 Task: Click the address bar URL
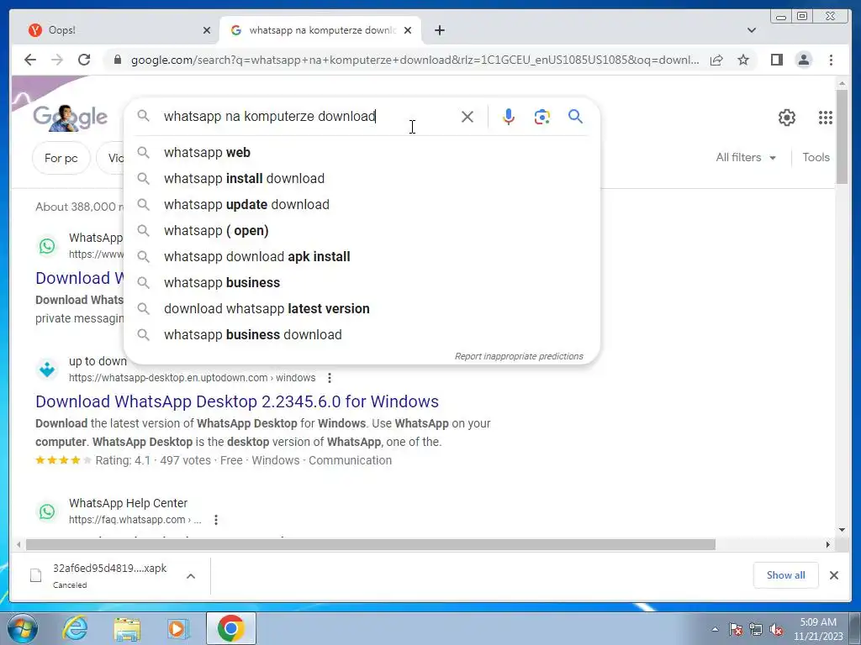pos(415,60)
